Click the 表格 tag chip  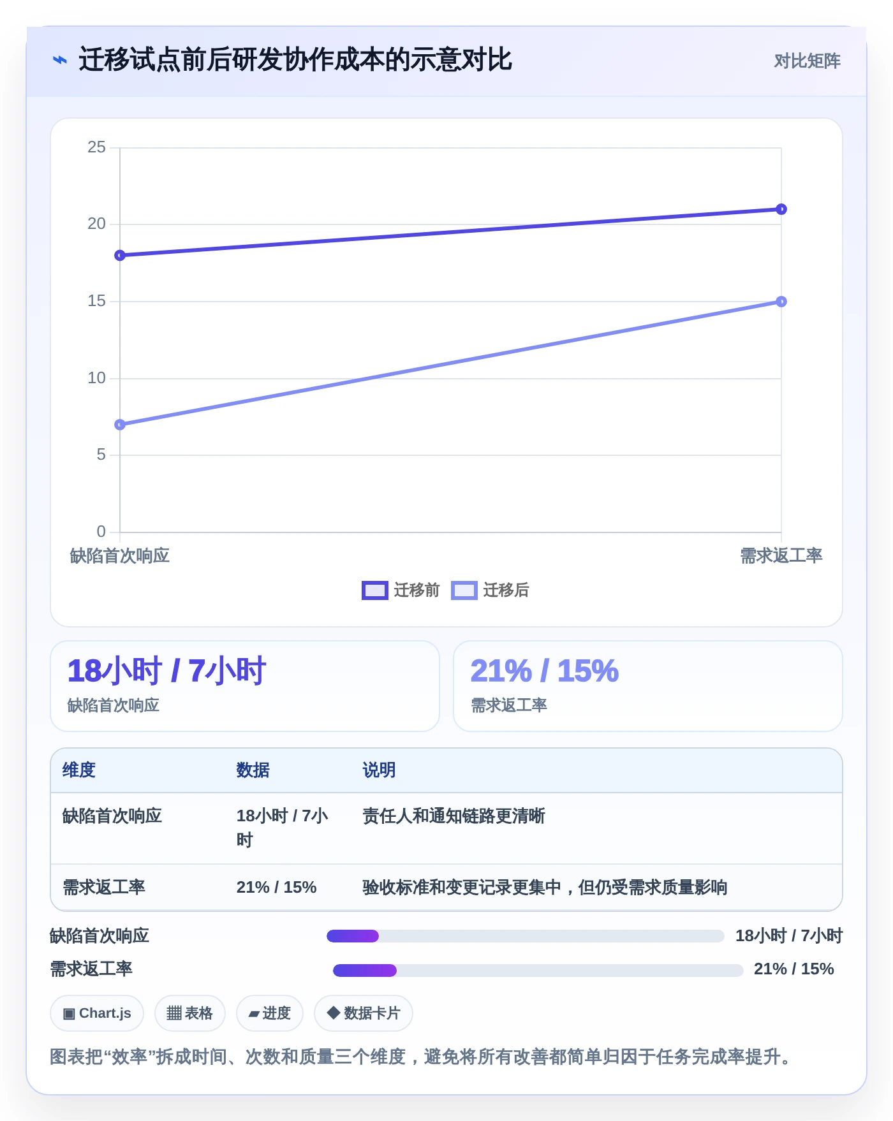[x=190, y=1013]
